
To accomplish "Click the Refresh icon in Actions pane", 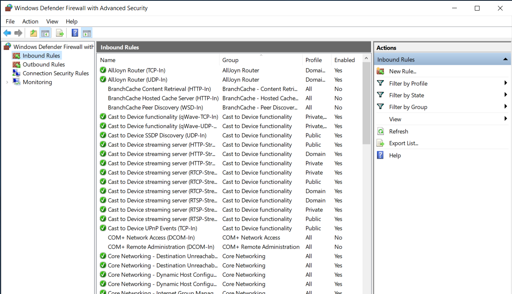I will 380,131.
